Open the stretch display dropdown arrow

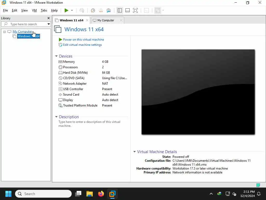pyautogui.click(x=163, y=10)
